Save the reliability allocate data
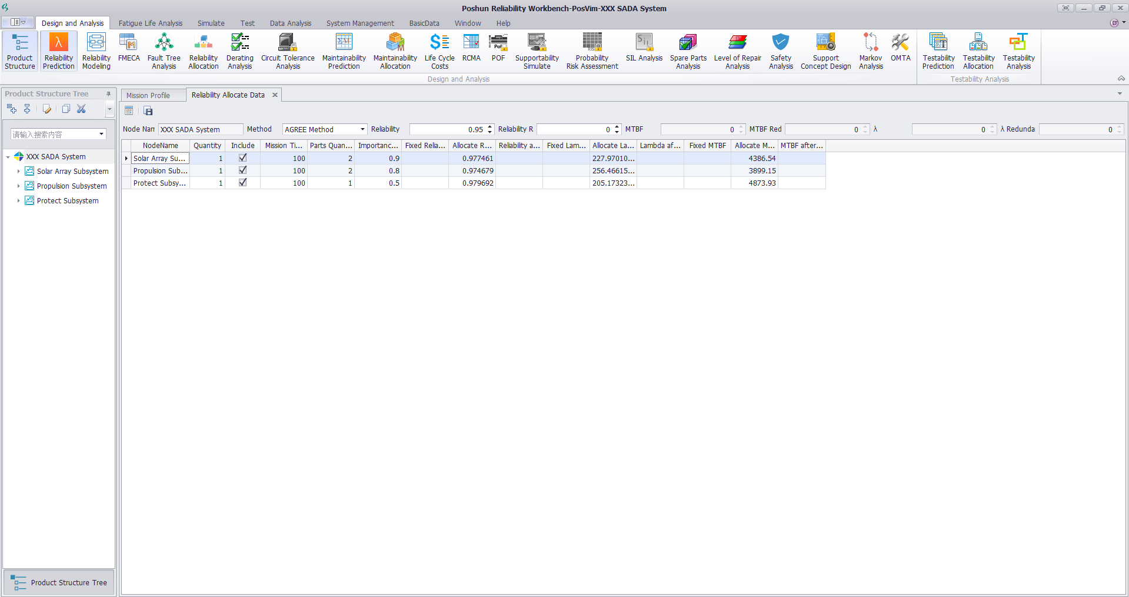Screen dimensions: 1129x597 point(148,111)
